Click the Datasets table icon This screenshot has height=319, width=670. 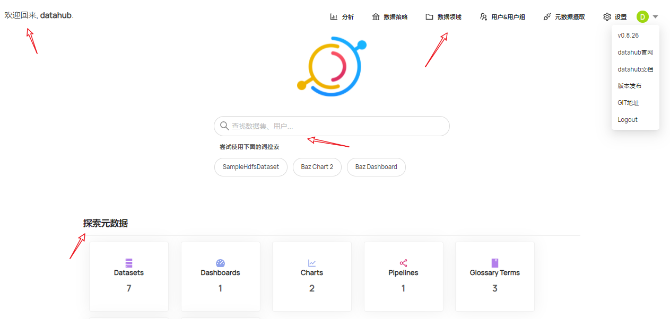point(128,261)
